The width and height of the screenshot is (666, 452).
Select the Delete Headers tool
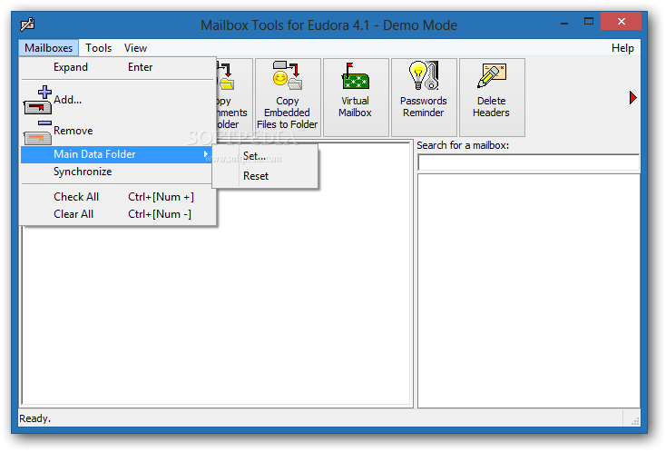point(492,97)
